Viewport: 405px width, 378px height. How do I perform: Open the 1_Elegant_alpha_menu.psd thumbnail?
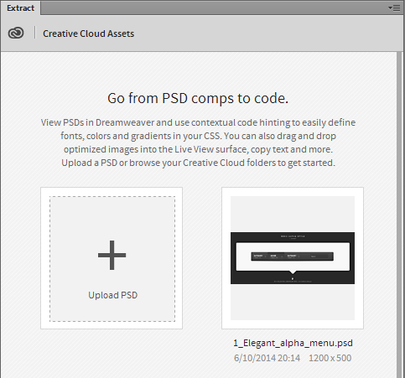[293, 258]
